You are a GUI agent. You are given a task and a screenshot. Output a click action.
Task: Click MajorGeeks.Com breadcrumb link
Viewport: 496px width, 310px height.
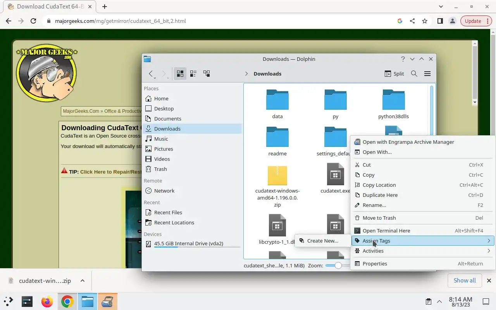(x=81, y=111)
